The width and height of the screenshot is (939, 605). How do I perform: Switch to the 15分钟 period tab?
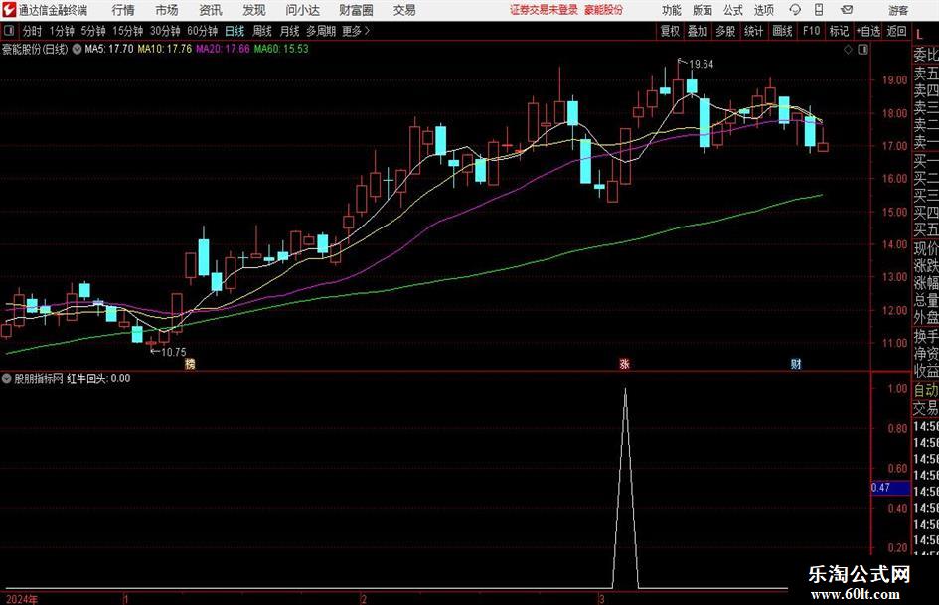(x=127, y=31)
